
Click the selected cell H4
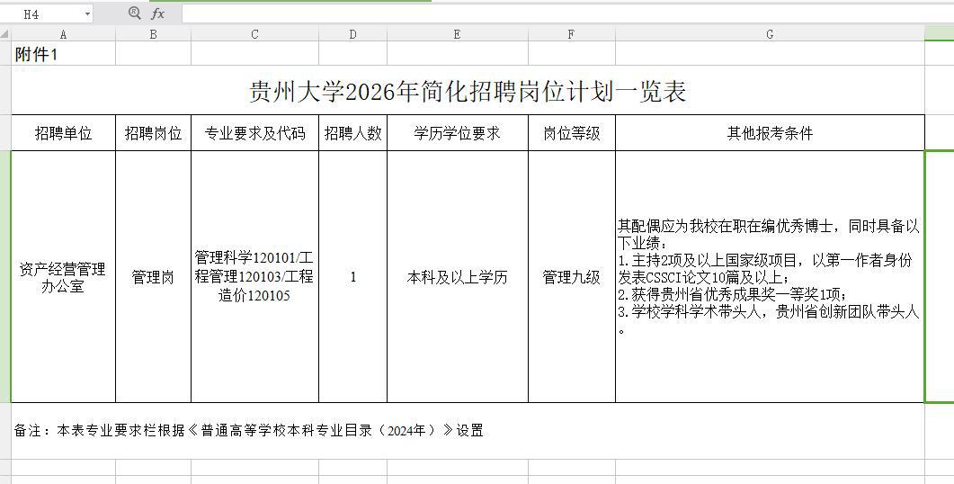point(940,277)
